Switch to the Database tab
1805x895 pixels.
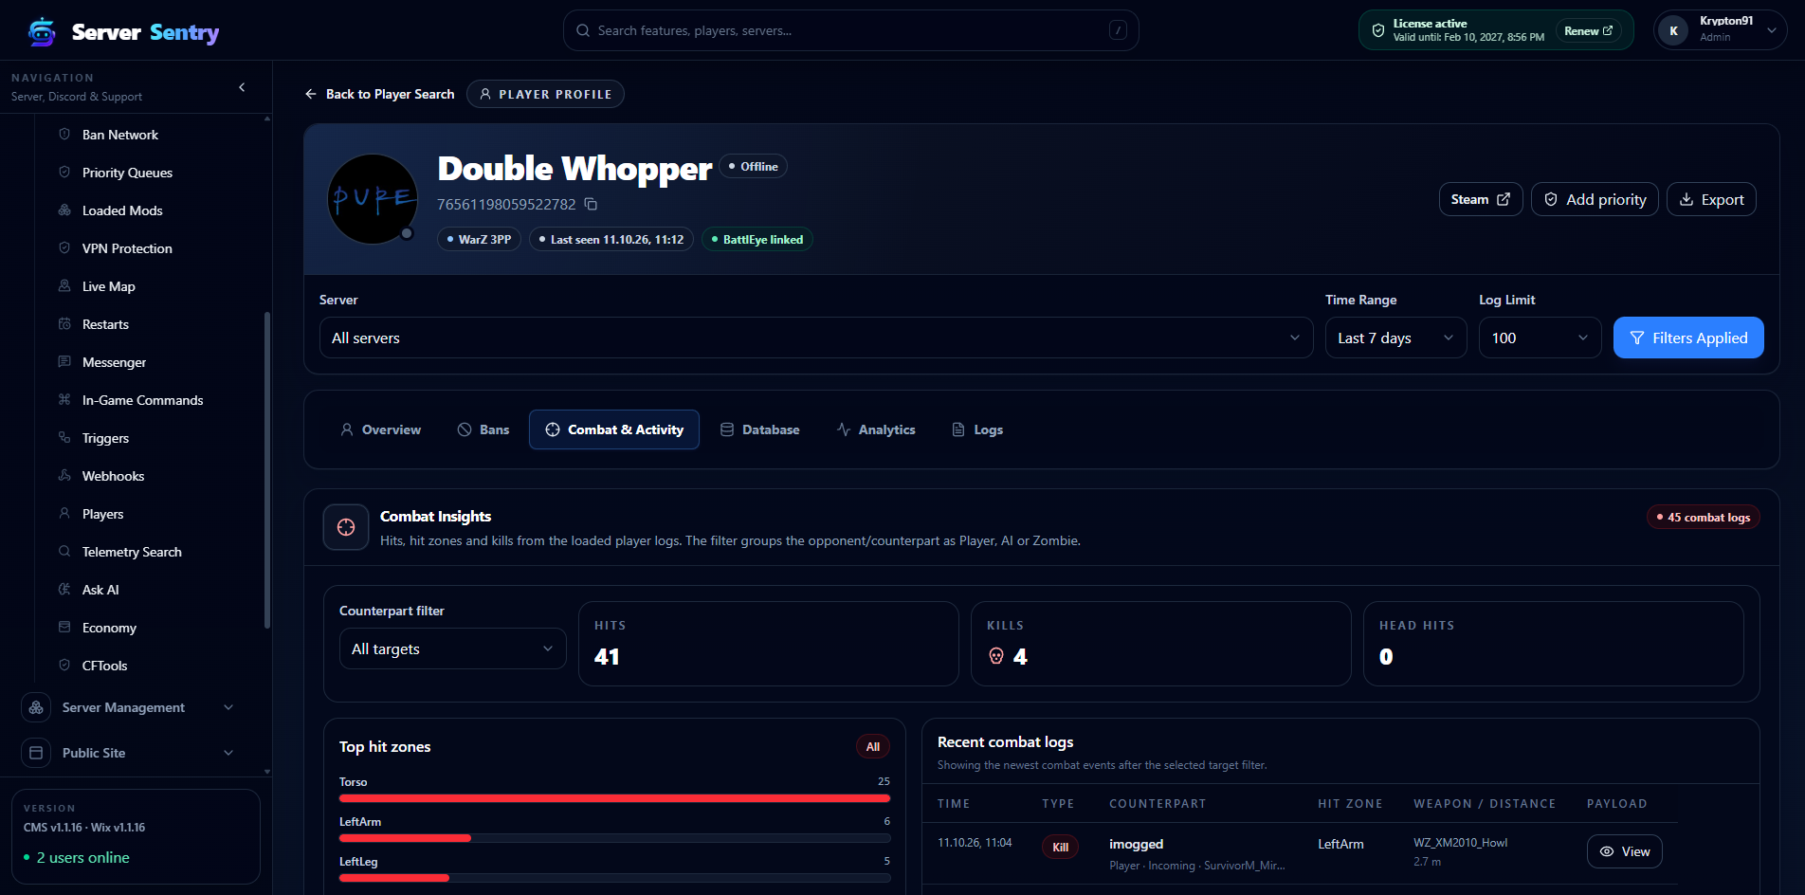(759, 429)
